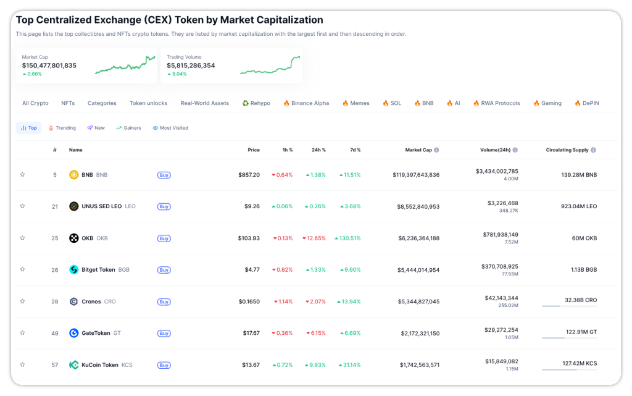This screenshot has height=396, width=632.
Task: Click the GateToken logo icon
Action: [73, 333]
